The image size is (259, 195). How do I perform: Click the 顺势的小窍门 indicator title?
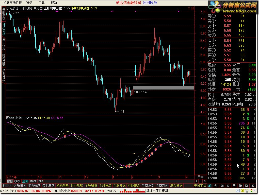coord(15,118)
